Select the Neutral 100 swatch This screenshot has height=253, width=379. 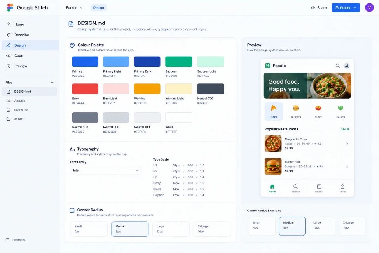point(147,118)
